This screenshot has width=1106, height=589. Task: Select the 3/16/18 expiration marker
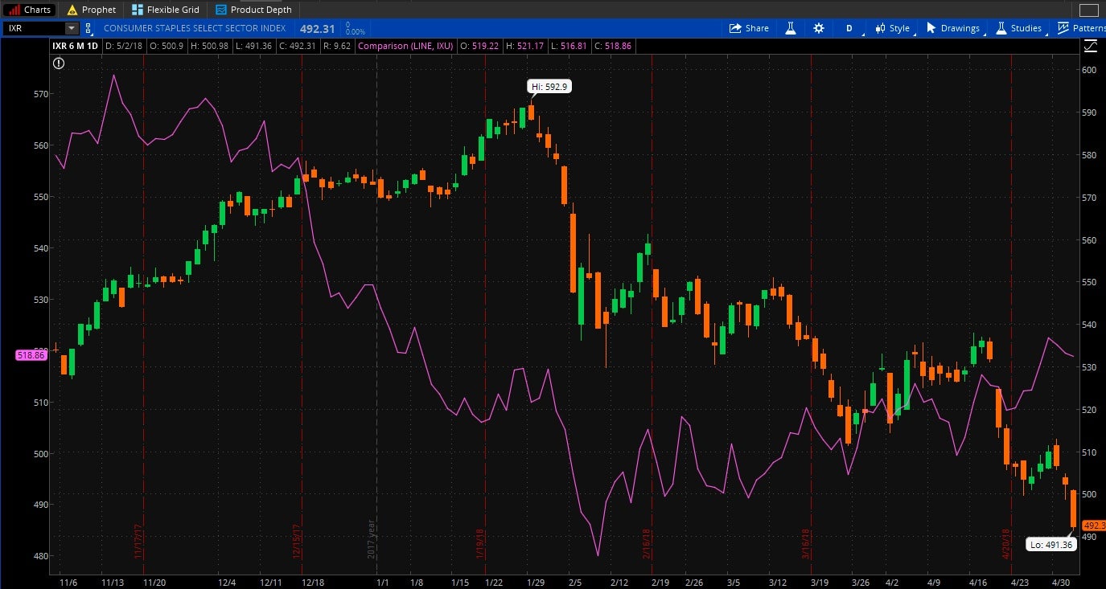pyautogui.click(x=806, y=543)
